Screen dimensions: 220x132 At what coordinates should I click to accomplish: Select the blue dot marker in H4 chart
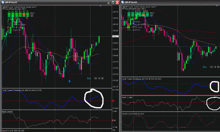[133, 24]
